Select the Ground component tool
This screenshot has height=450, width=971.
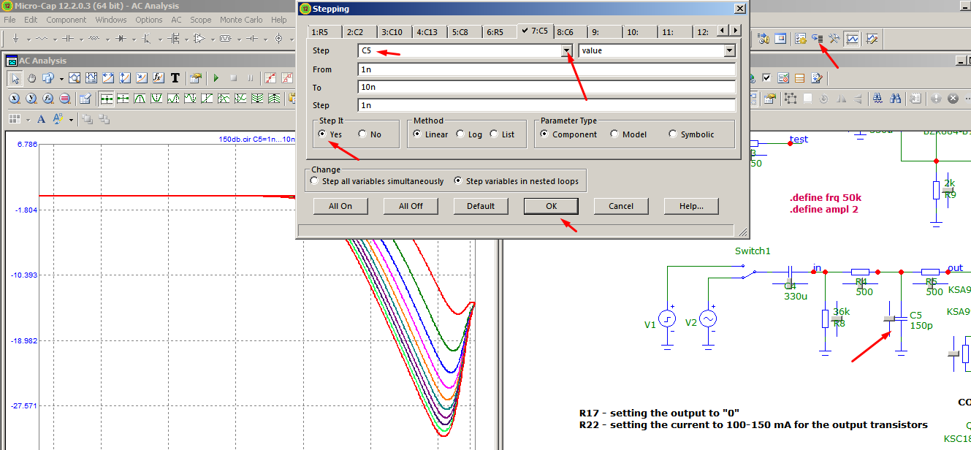pos(15,38)
